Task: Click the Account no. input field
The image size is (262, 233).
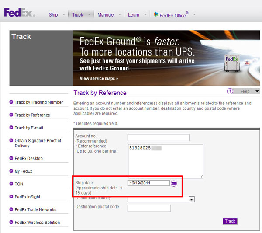Action: tap(158, 138)
